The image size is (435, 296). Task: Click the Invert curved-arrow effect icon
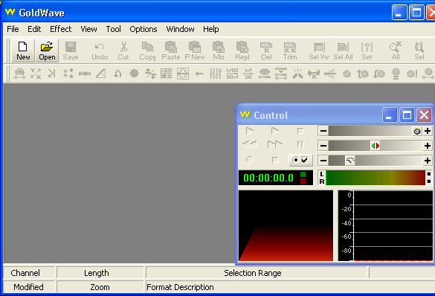[117, 74]
